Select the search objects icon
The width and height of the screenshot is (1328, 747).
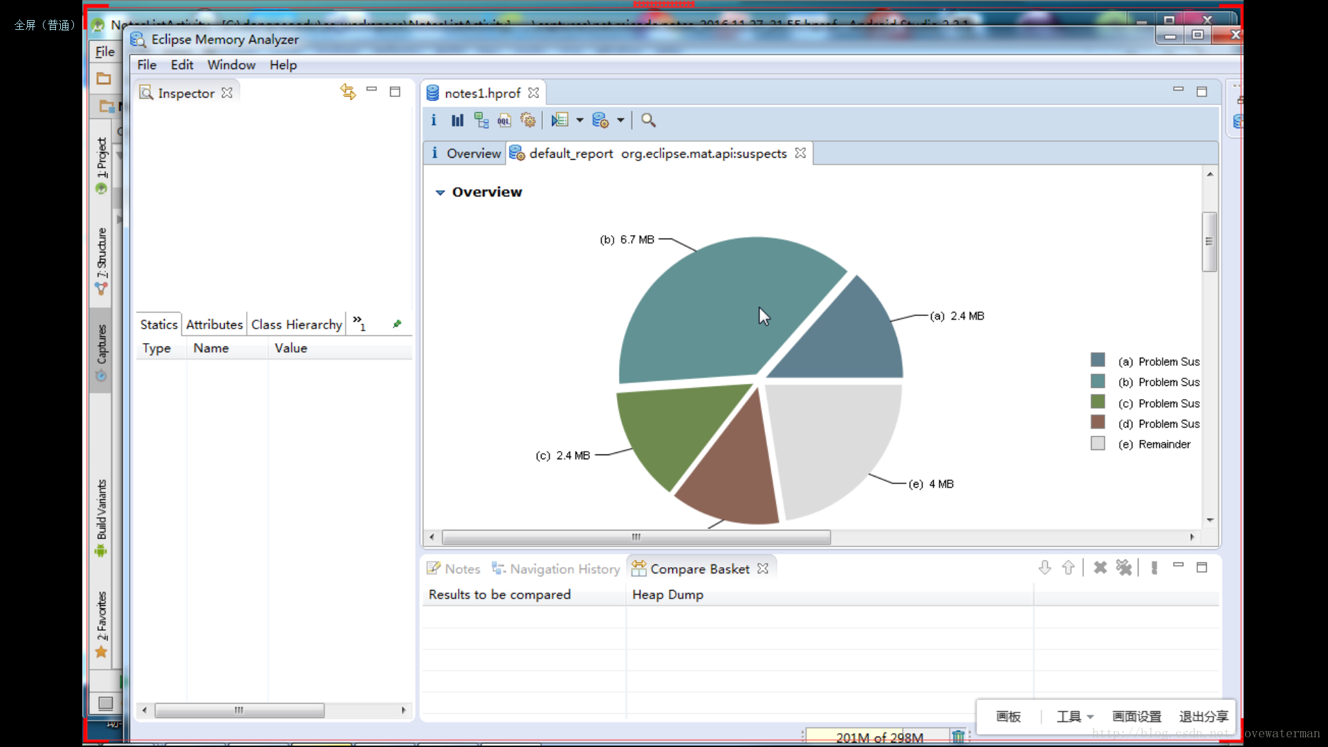pos(649,120)
